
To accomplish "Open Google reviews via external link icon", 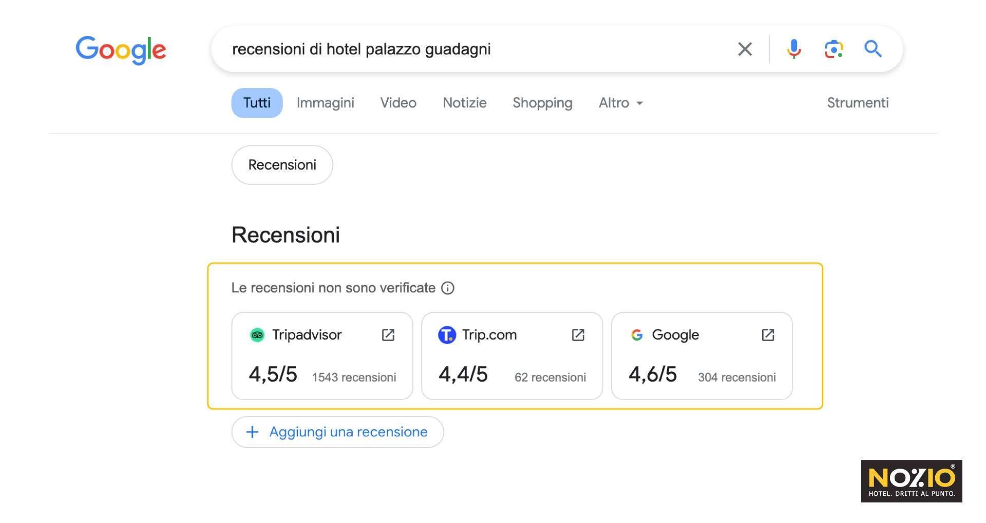I will pyautogui.click(x=768, y=334).
